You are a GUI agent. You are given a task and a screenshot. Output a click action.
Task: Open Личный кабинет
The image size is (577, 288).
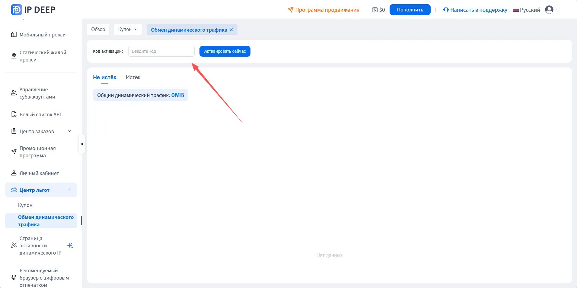[x=41, y=173]
